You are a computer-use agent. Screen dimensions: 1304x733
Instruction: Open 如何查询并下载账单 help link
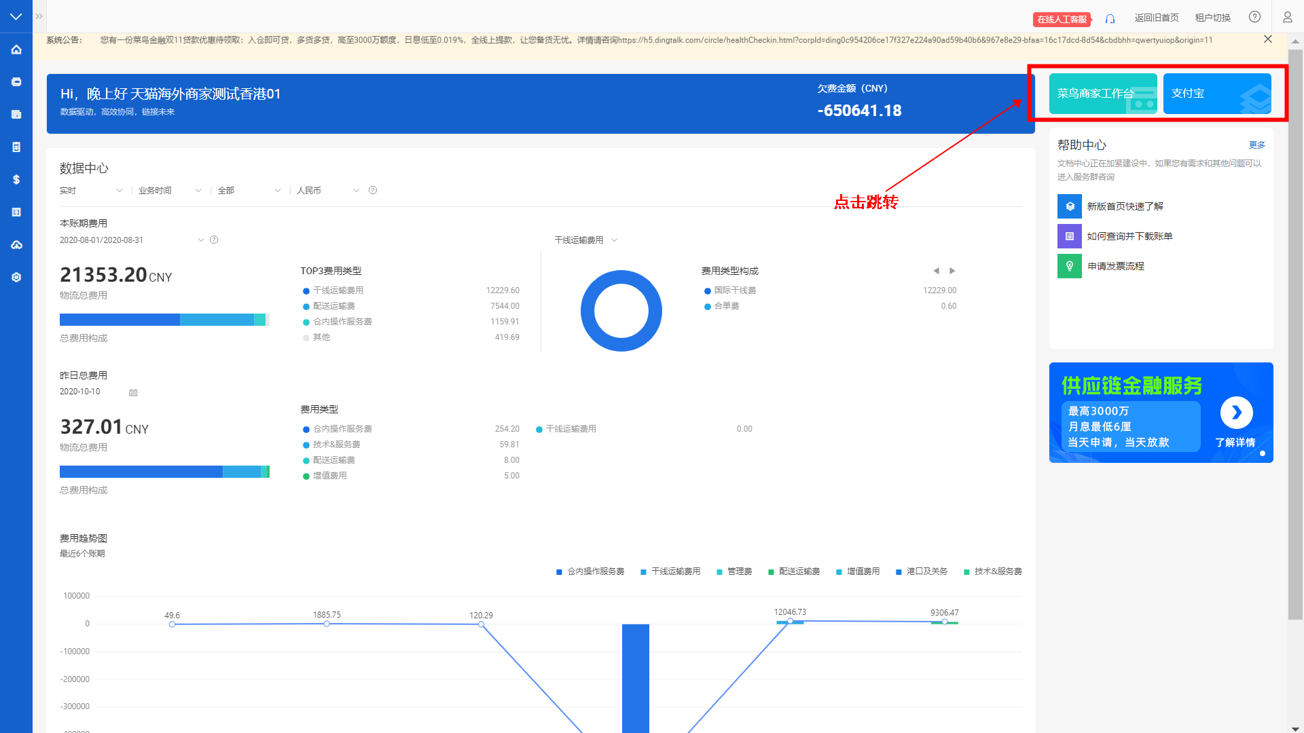point(1129,236)
